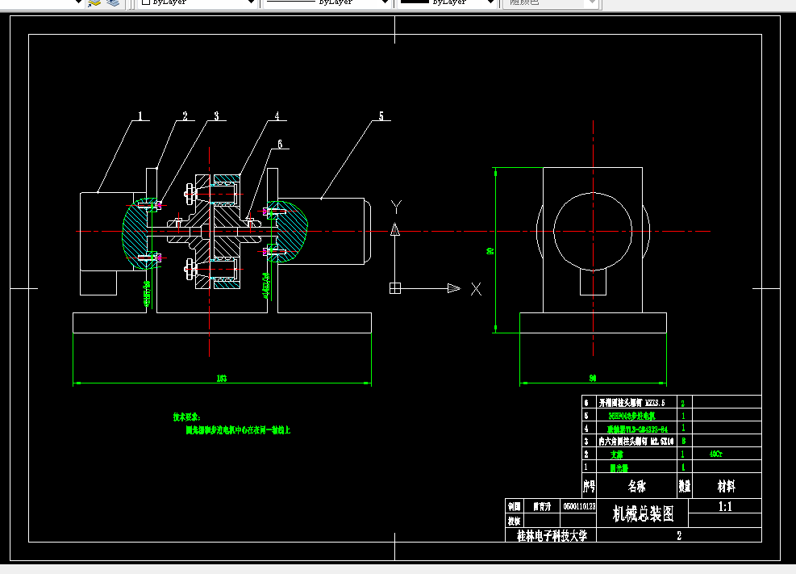Image resolution: width=796 pixels, height=574 pixels.
Task: Click the stacked layers icon in the toolbar
Action: [x=113, y=2]
